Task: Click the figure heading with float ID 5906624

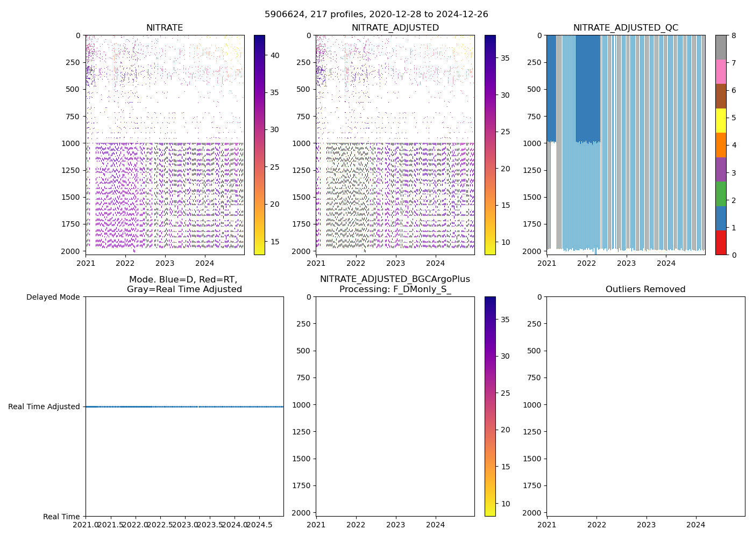Action: coord(376,14)
